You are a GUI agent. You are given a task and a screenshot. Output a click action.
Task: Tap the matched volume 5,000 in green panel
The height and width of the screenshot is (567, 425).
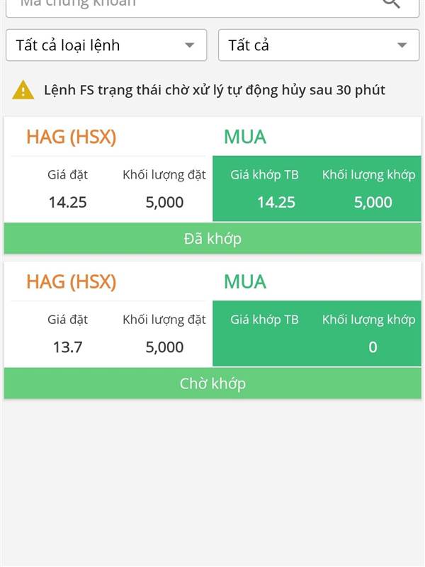point(373,202)
